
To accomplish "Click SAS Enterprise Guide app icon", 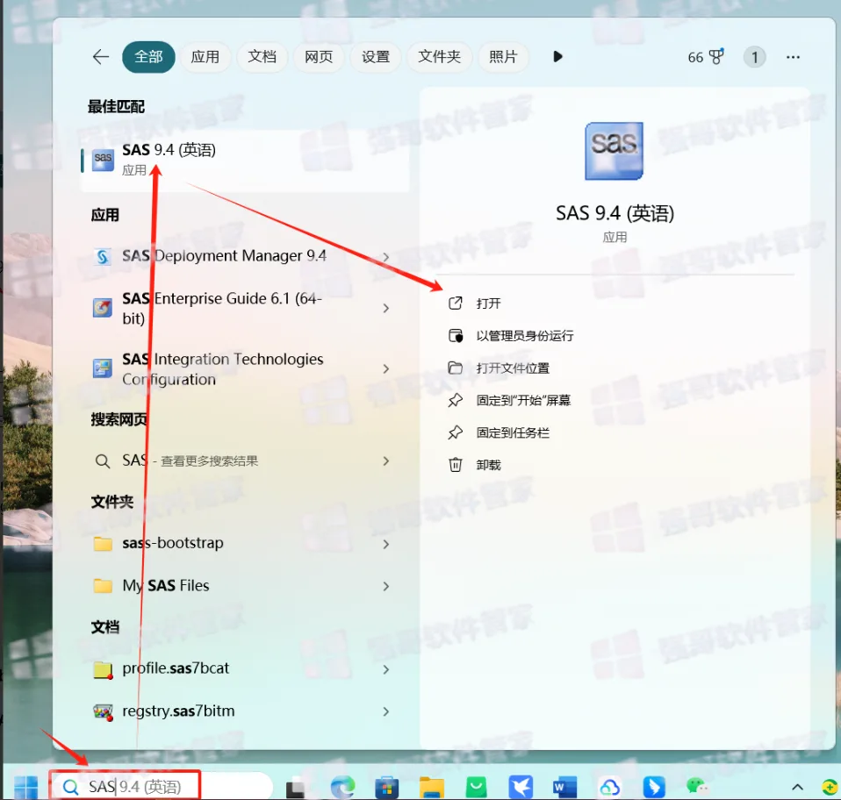I will click(103, 308).
